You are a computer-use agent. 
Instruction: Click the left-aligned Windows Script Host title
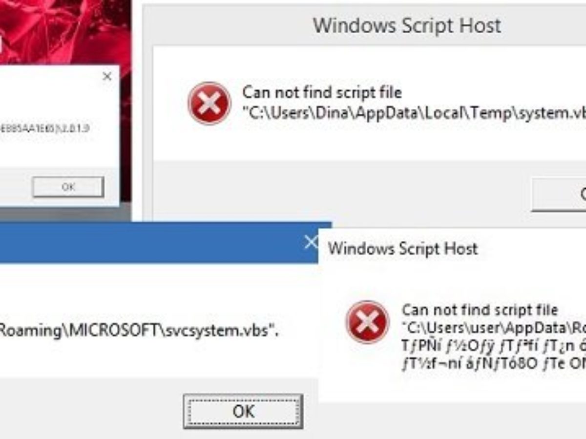click(403, 248)
